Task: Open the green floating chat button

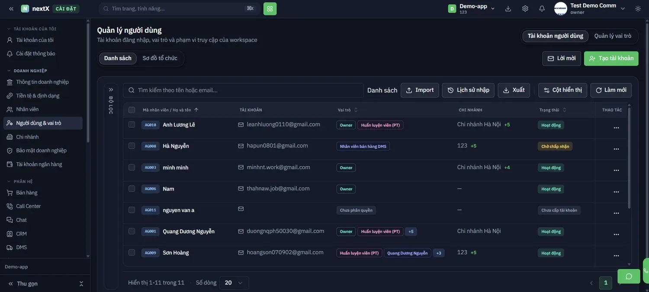Action: pos(629,276)
